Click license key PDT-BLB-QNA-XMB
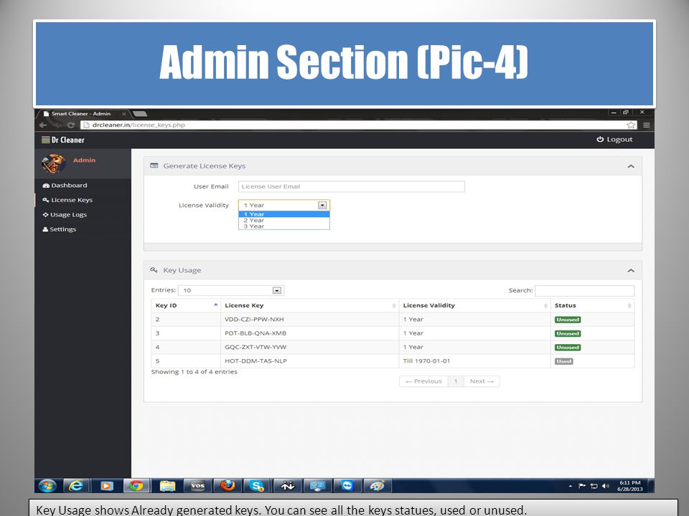This screenshot has width=689, height=516. pos(256,333)
